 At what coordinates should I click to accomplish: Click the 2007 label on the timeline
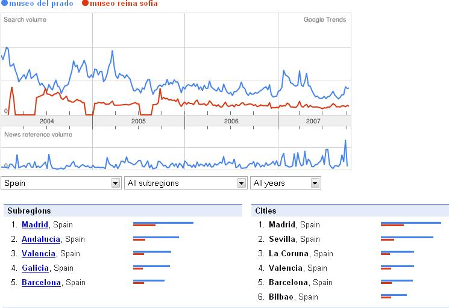pyautogui.click(x=313, y=121)
